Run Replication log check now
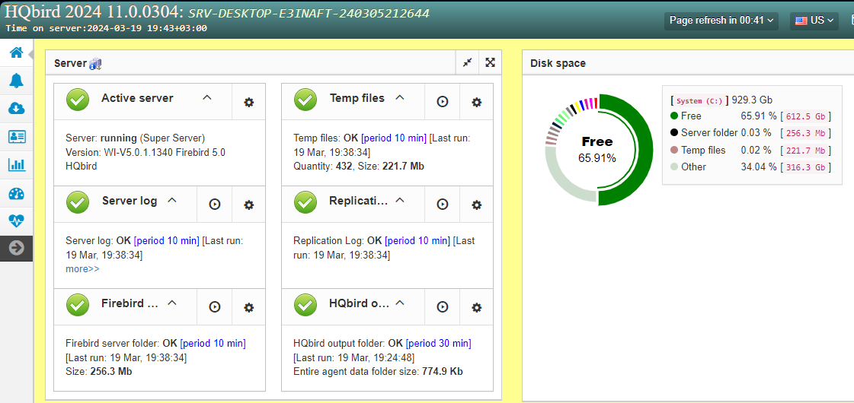Screen dimensions: 854x403 coord(443,205)
